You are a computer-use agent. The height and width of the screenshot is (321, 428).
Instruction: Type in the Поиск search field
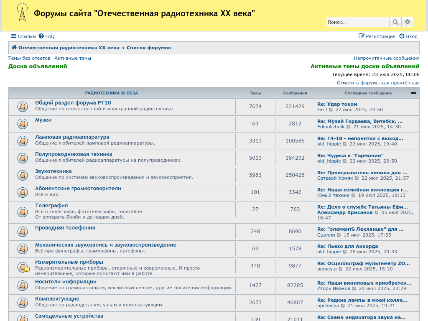pyautogui.click(x=357, y=22)
